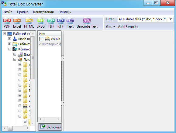This screenshot has width=176, height=133.
Task: Click the folder tree scroll right arrow
Action: coord(27,128)
